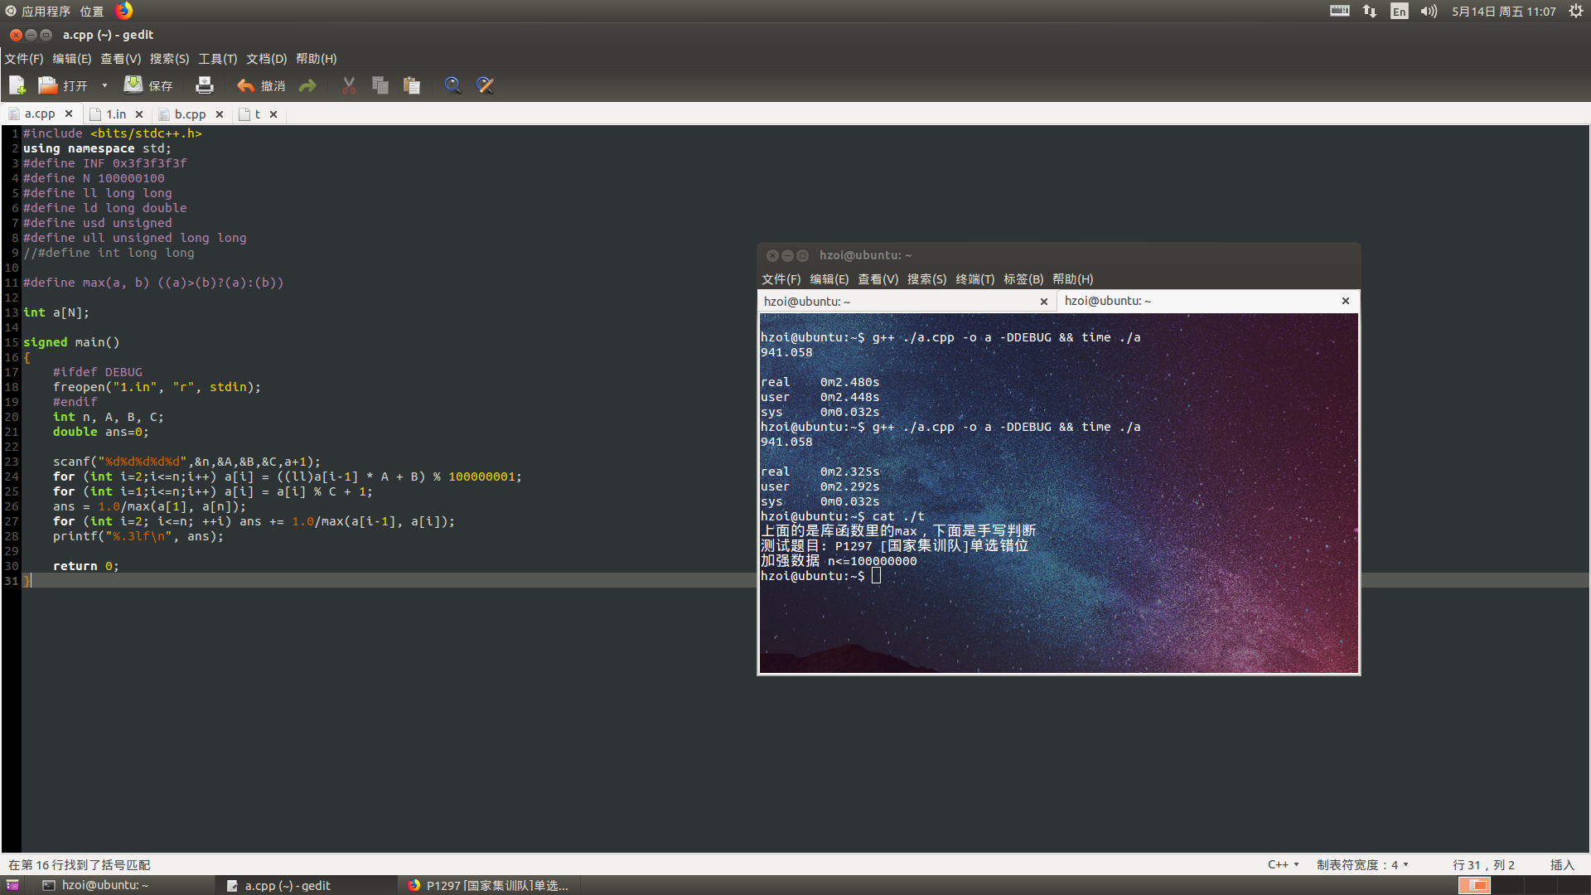Redo the last undone action
1591x895 pixels.
tap(307, 85)
